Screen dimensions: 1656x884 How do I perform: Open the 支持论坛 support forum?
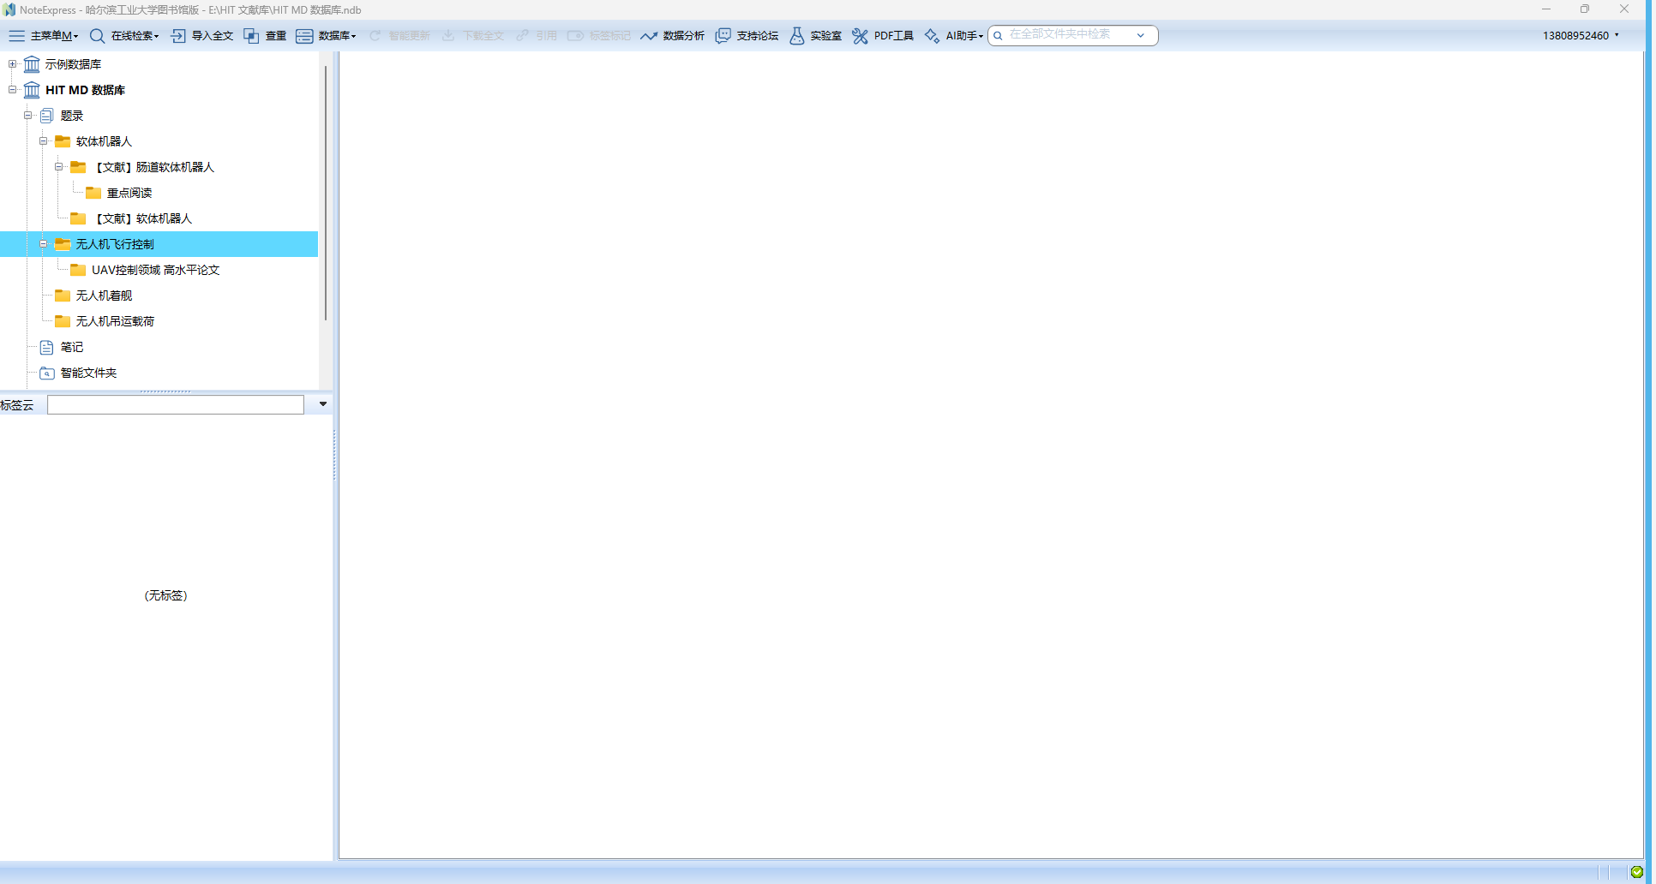coord(747,36)
